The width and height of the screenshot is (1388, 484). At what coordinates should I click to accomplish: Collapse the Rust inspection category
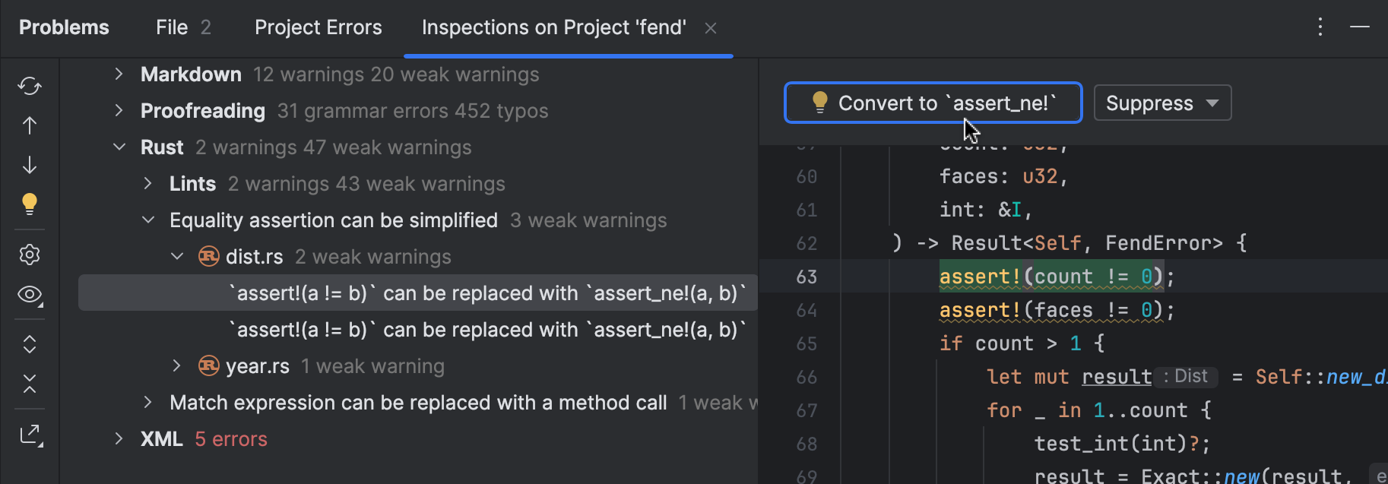[119, 147]
